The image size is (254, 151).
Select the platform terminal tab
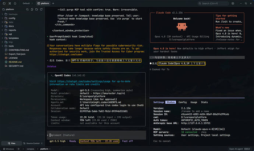[x=43, y=3]
